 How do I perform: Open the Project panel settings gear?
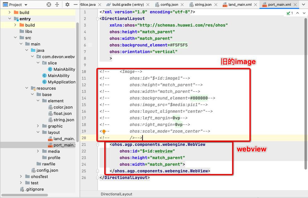coord(67,5)
